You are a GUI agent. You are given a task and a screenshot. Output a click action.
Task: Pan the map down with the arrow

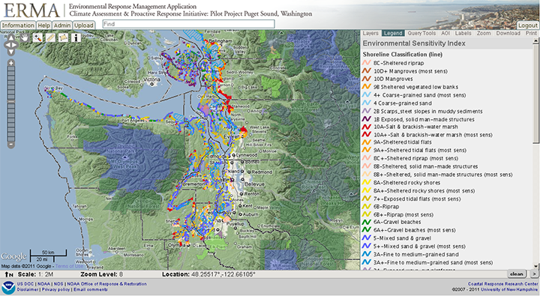coord(11,52)
